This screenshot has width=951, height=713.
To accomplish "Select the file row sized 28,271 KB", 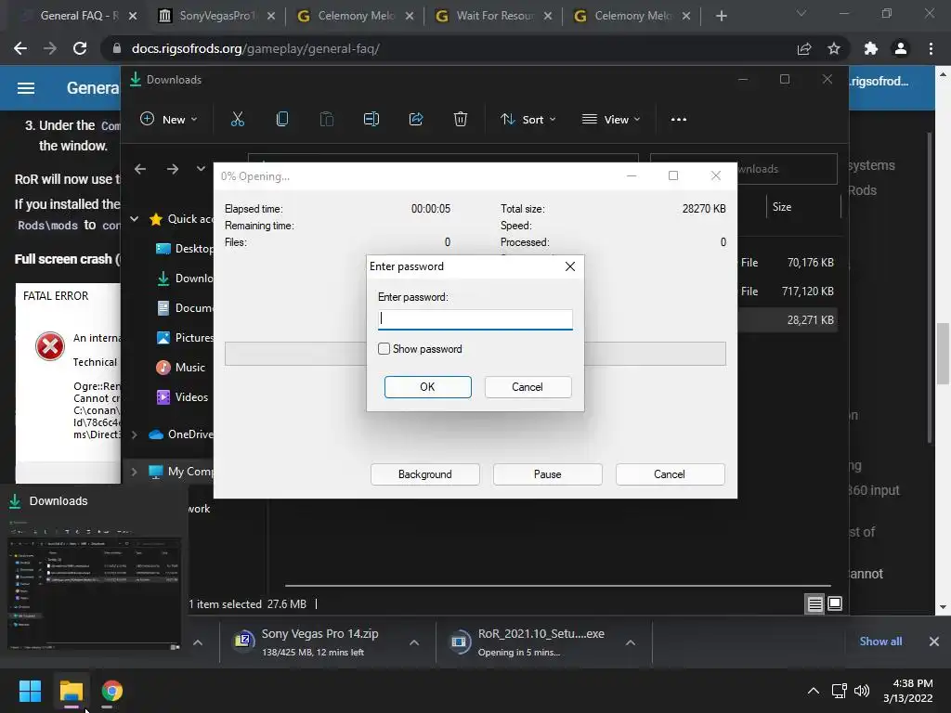I will [x=788, y=319].
